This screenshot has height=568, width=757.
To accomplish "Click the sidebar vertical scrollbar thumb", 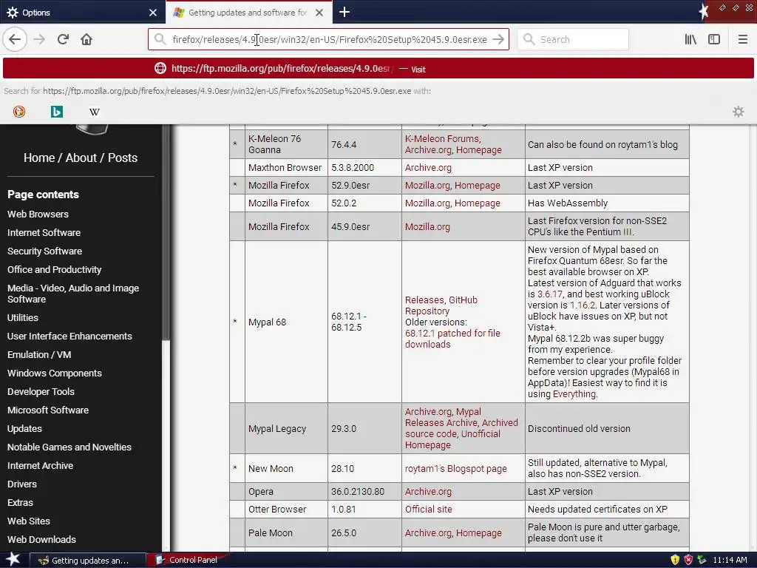I will [x=166, y=231].
